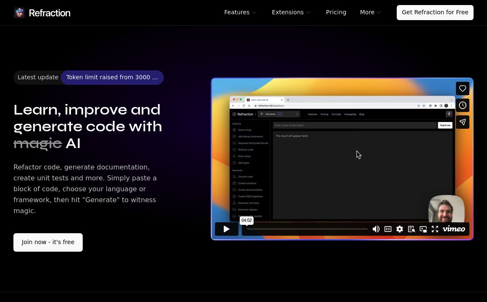Seek within the video progress bar
The image size is (487, 302).
coord(307,229)
